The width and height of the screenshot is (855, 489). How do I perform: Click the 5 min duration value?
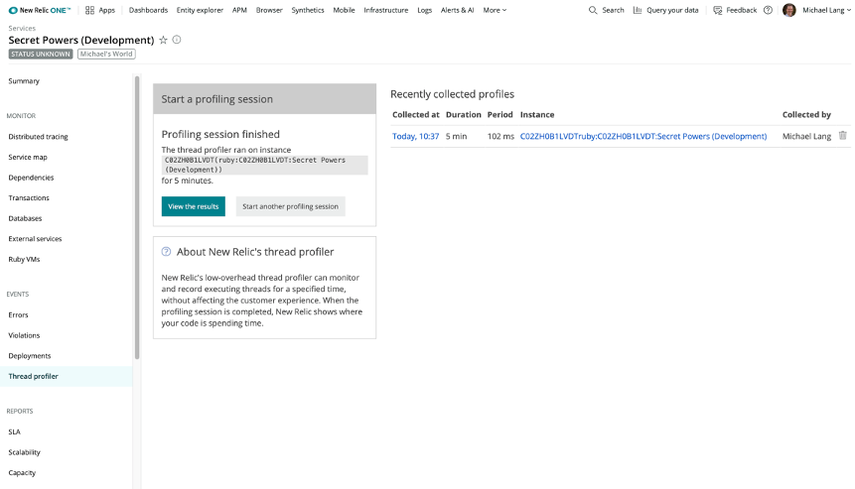tap(457, 136)
